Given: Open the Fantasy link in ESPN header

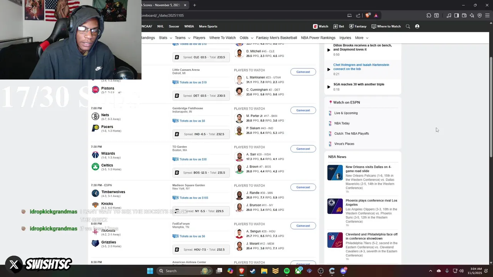Looking at the screenshot, I should (x=358, y=26).
